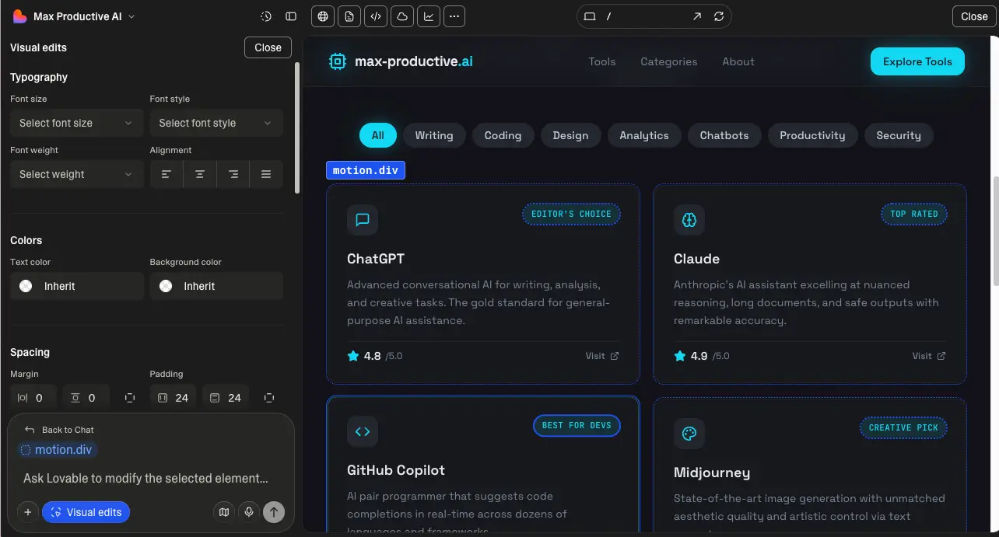Toggle the sidebar panel layout icon
The image size is (999, 537).
[291, 16]
